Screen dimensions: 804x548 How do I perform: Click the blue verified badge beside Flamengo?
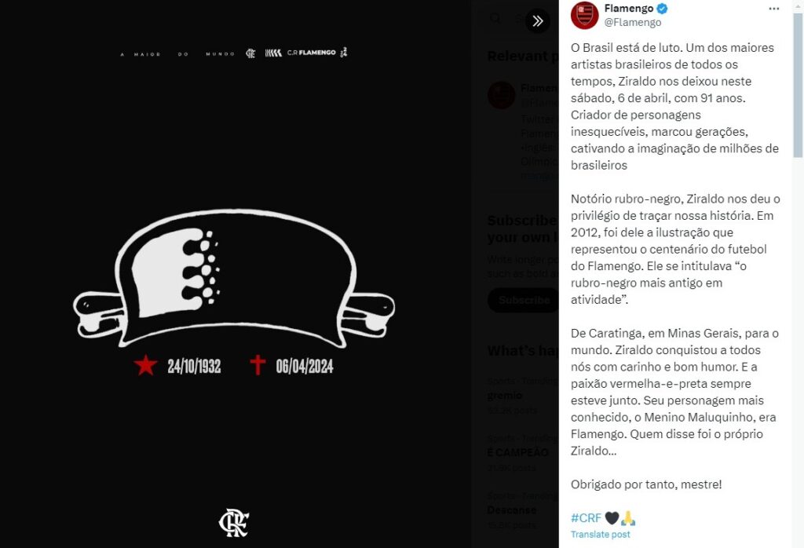[x=662, y=9]
